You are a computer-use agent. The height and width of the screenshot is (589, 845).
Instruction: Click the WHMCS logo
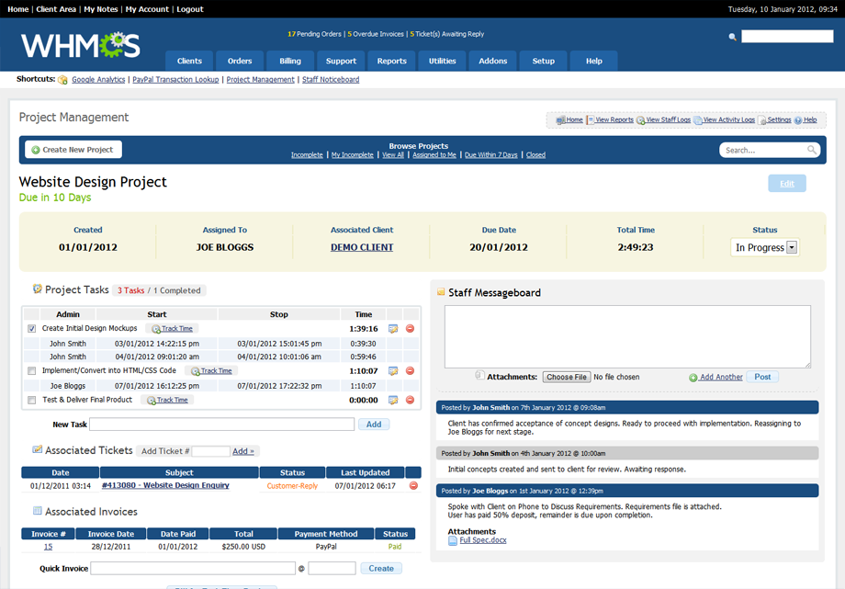click(x=78, y=44)
